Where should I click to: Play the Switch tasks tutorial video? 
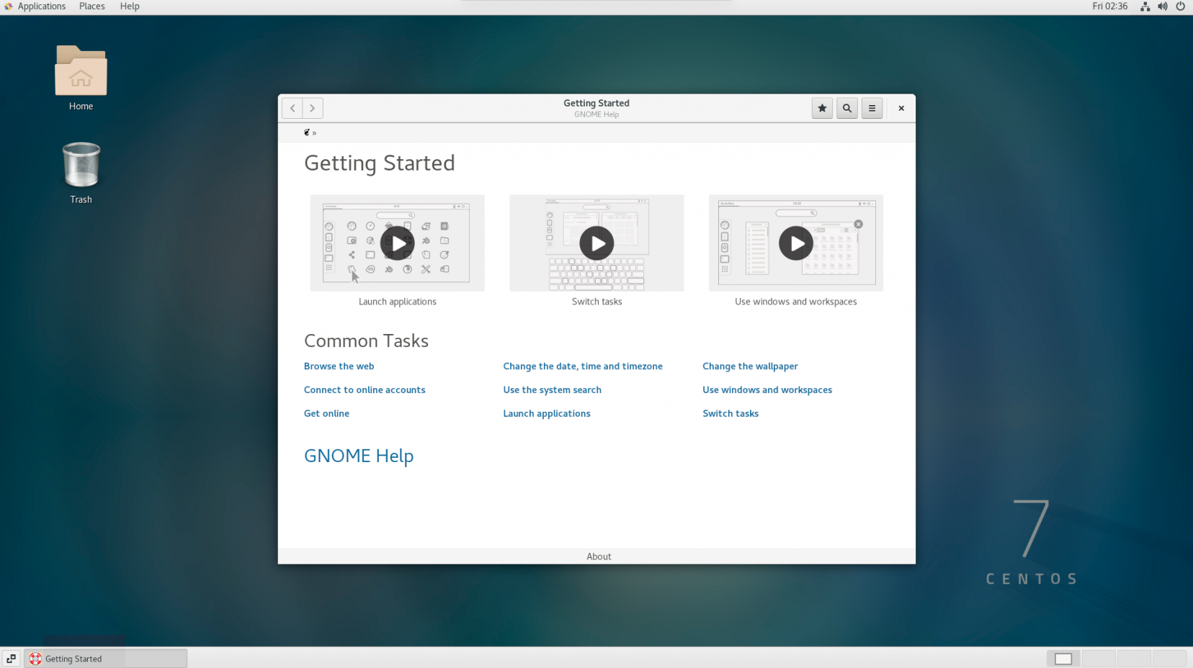(596, 243)
